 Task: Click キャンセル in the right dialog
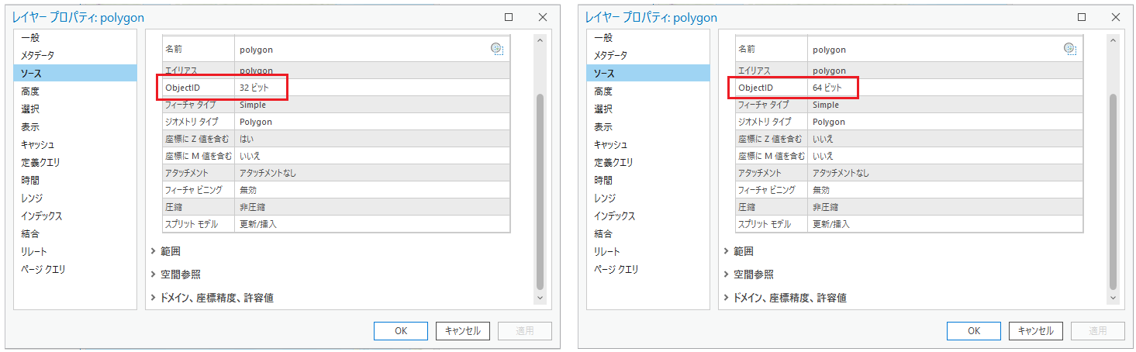1036,331
